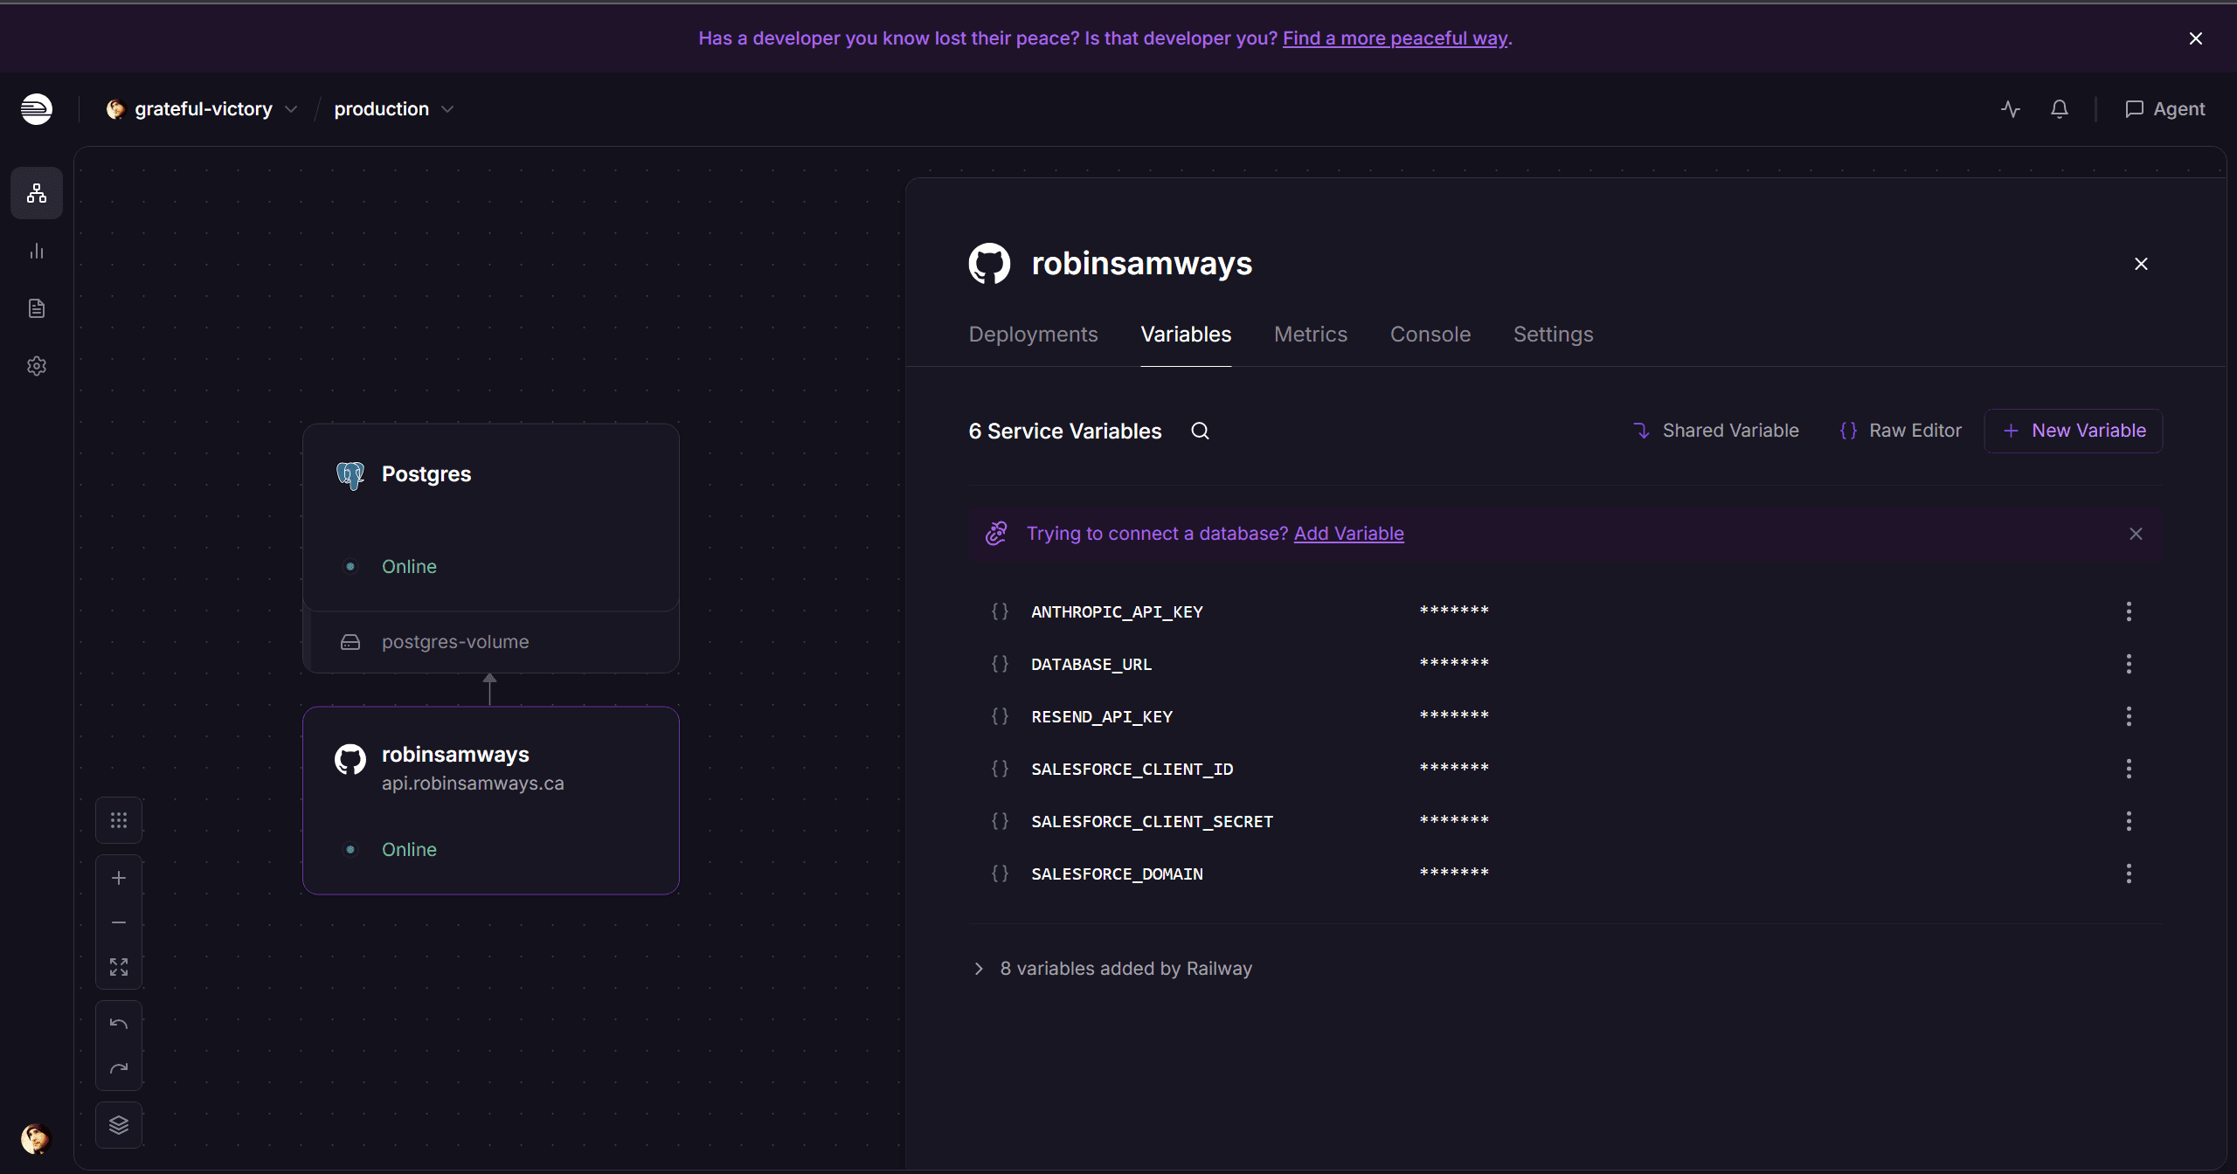Click the SALESFORCE_CLIENT_ID variable name
The height and width of the screenshot is (1174, 2237).
click(x=1132, y=770)
